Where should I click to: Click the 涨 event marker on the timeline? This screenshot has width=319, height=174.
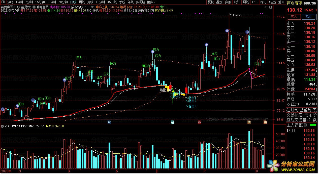click(x=199, y=122)
